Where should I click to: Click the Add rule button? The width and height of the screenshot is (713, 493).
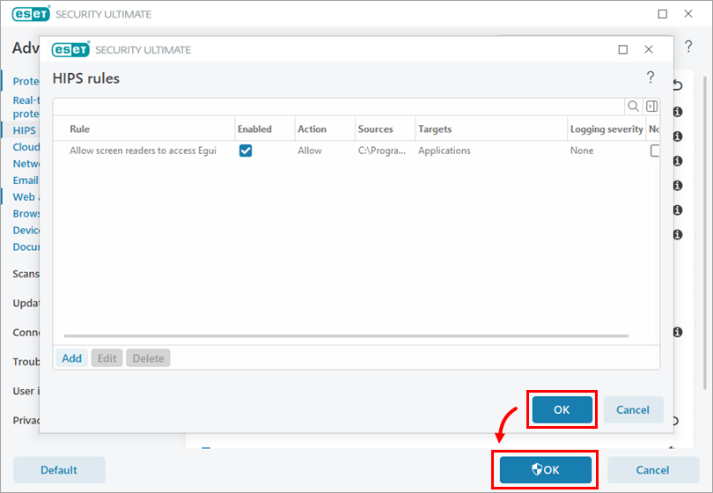72,358
